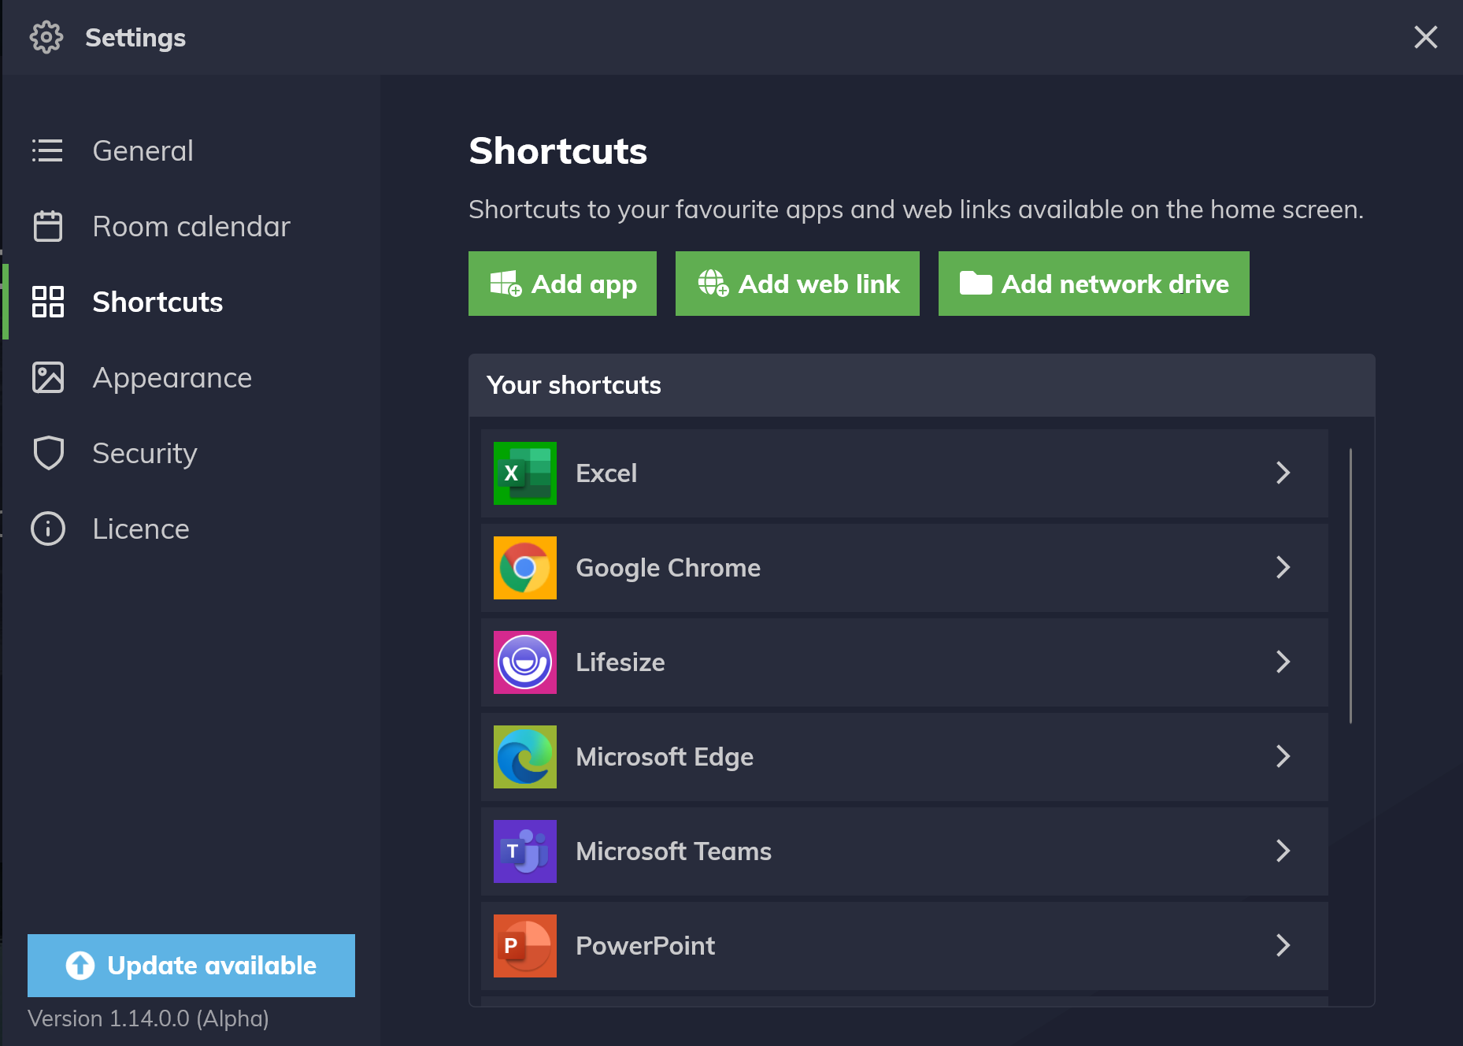Expand the Excel shortcut chevron
Screen dimensions: 1463x1046
[x=1283, y=473]
